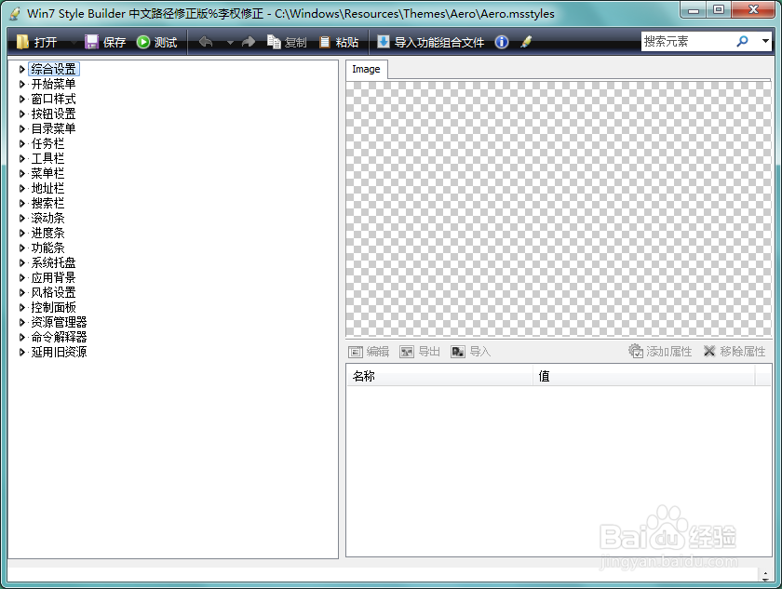The height and width of the screenshot is (589, 782).
Task: Sort by the 值 column header
Action: (x=644, y=376)
